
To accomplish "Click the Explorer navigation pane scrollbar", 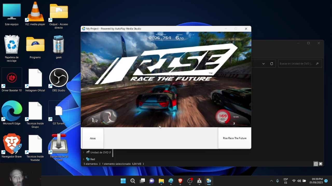I will click(113, 153).
